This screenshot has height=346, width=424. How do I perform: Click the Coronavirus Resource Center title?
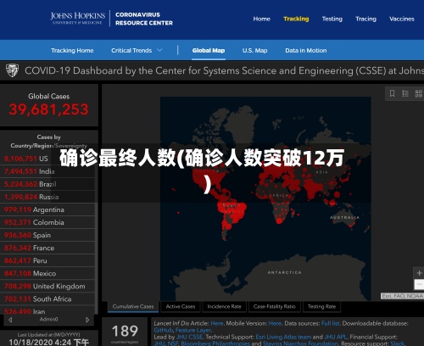[144, 19]
